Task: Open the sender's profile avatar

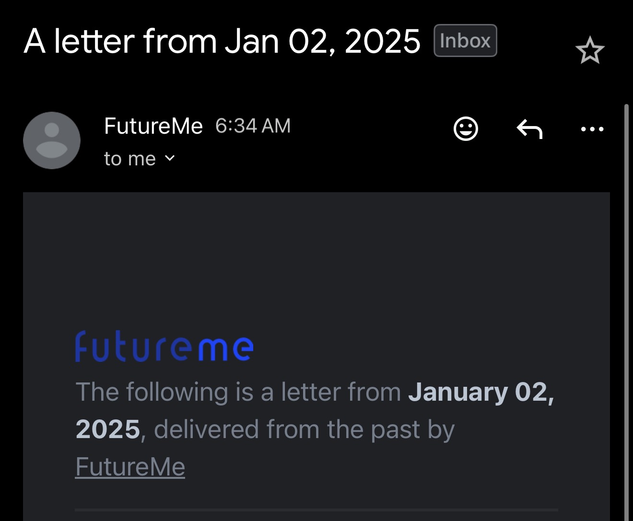Action: coord(52,140)
